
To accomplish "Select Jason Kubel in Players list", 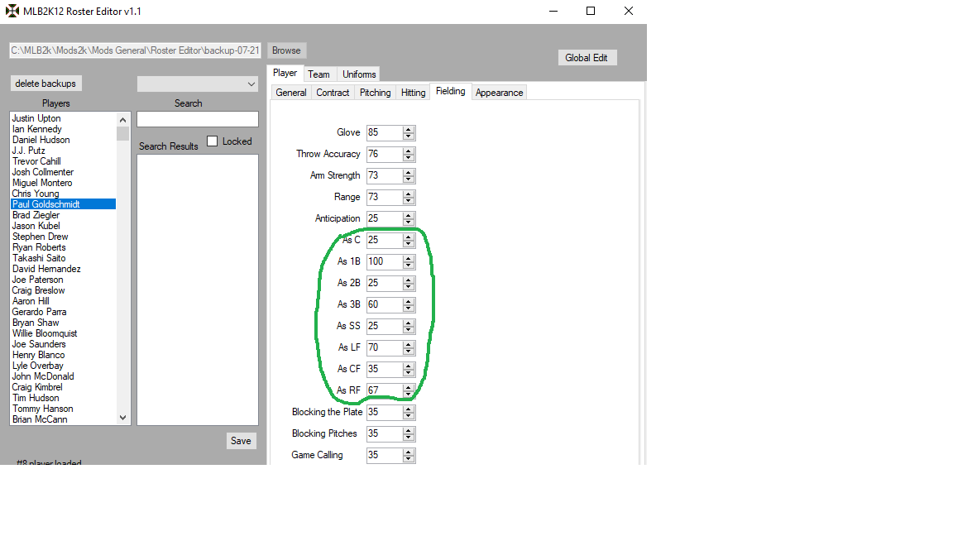I will [63, 226].
